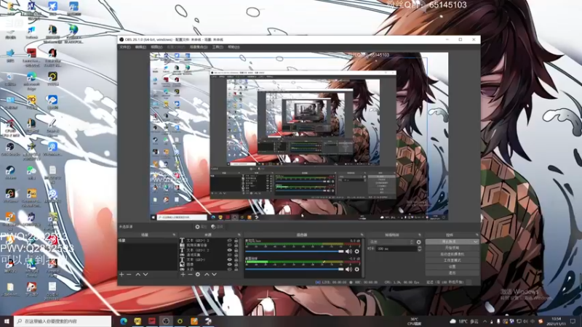Click the 工作室模式 button
Screen dimensions: 582x327
tap(452, 261)
